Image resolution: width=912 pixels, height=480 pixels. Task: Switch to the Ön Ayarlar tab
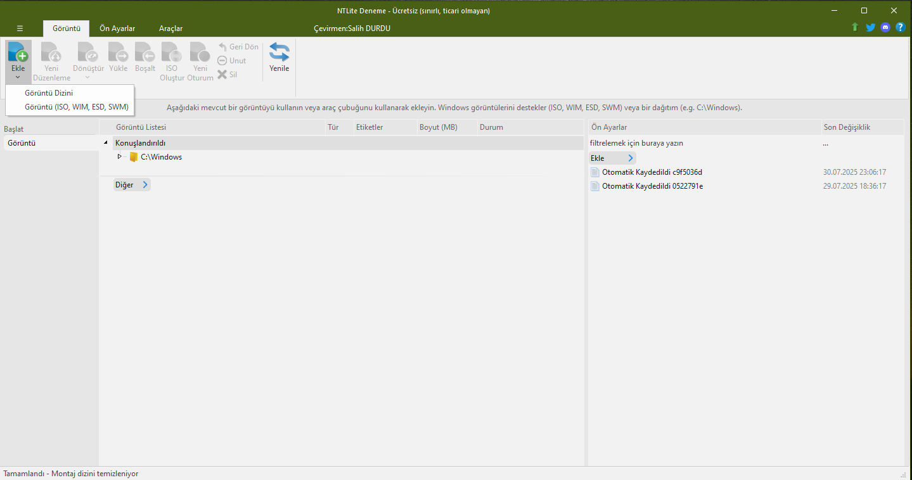coord(117,28)
